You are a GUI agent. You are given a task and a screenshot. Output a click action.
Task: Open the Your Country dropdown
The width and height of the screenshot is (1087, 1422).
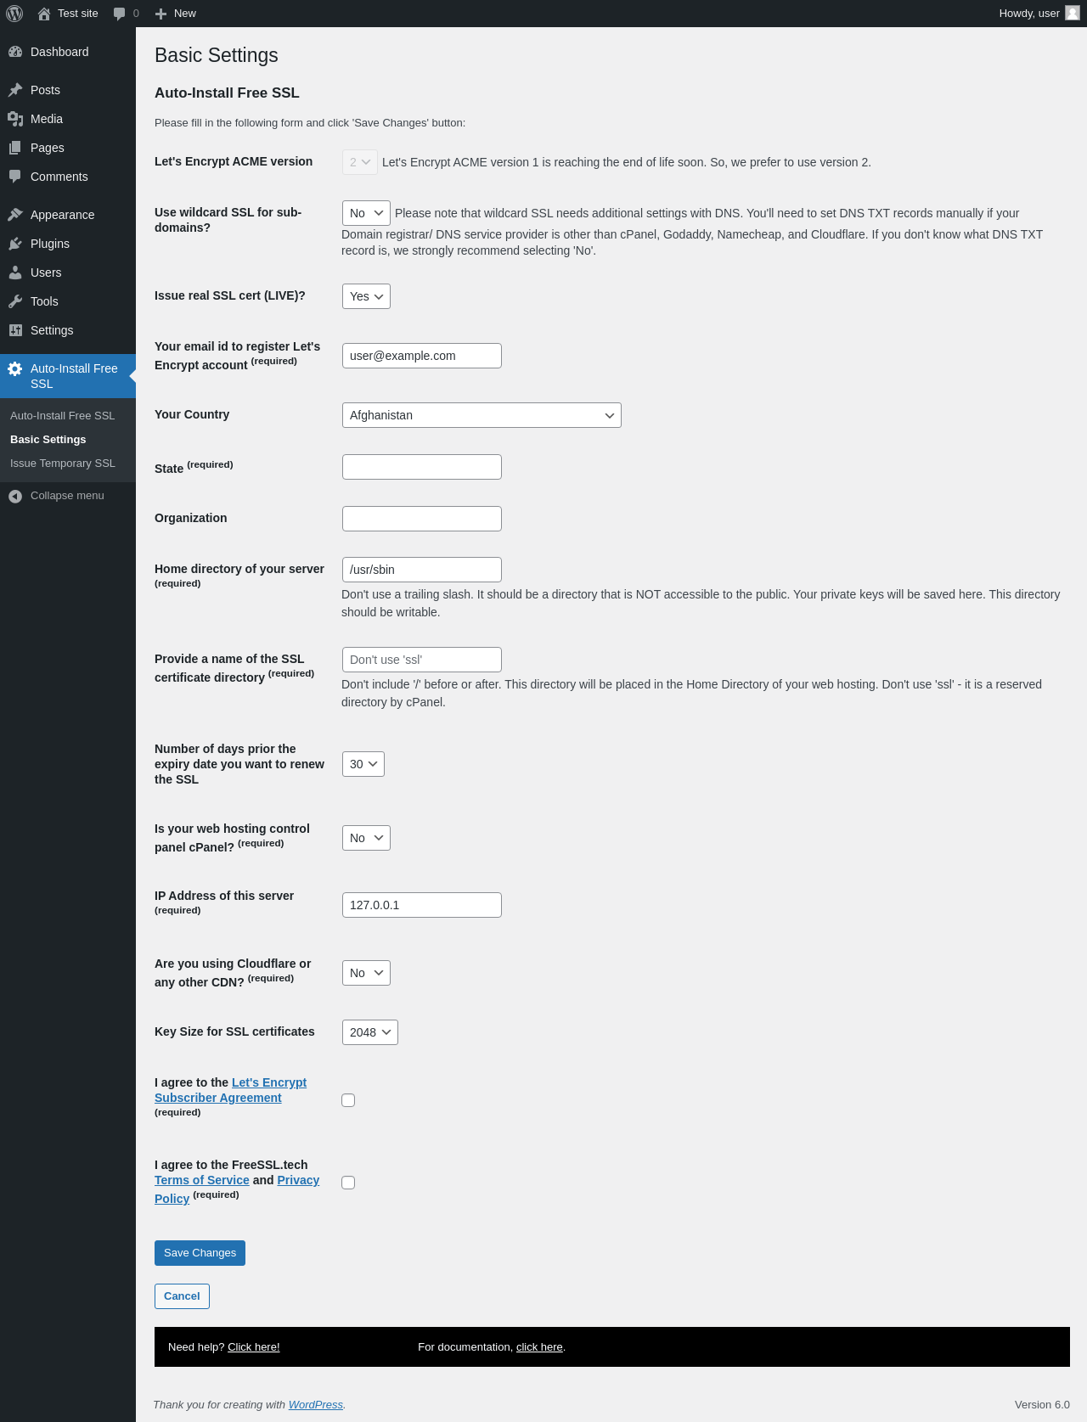(482, 415)
